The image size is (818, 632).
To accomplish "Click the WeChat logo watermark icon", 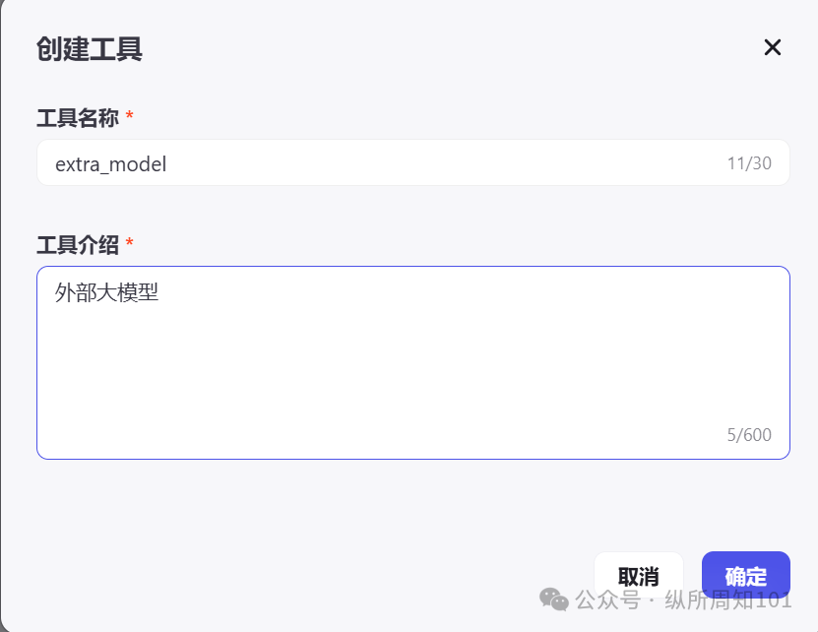I will [x=554, y=600].
